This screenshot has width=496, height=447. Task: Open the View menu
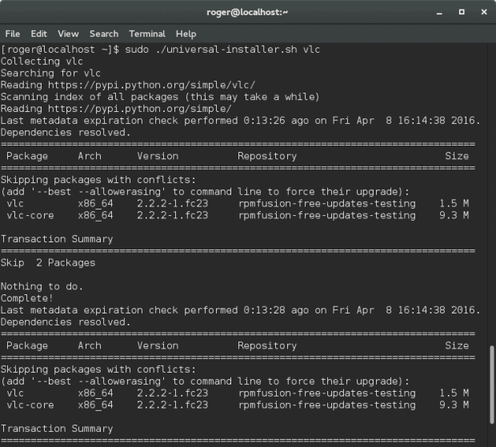[68, 34]
